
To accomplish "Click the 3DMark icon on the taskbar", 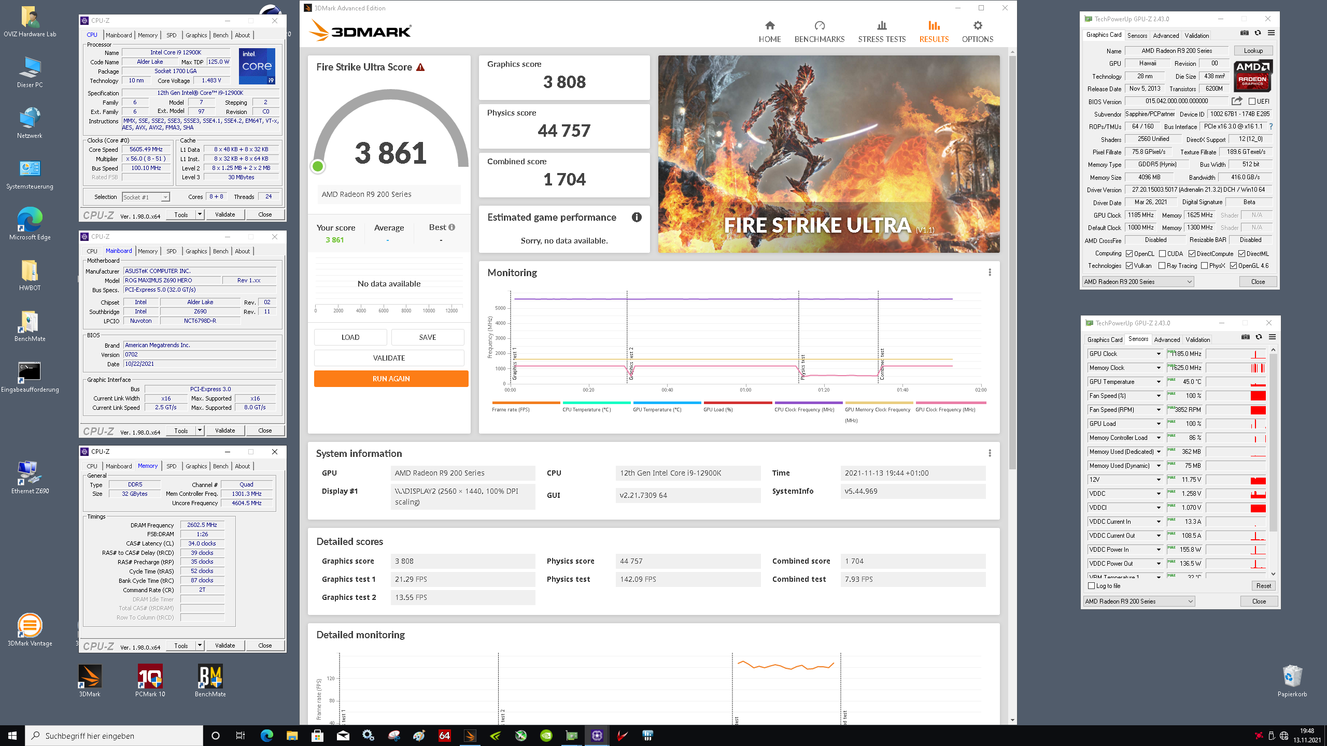I will tap(470, 736).
